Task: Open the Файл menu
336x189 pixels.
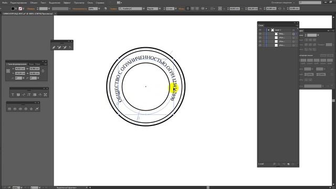Action: click(5, 3)
